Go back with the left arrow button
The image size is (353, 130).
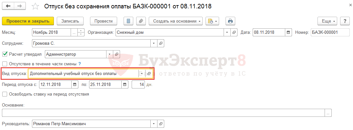pos(8,6)
